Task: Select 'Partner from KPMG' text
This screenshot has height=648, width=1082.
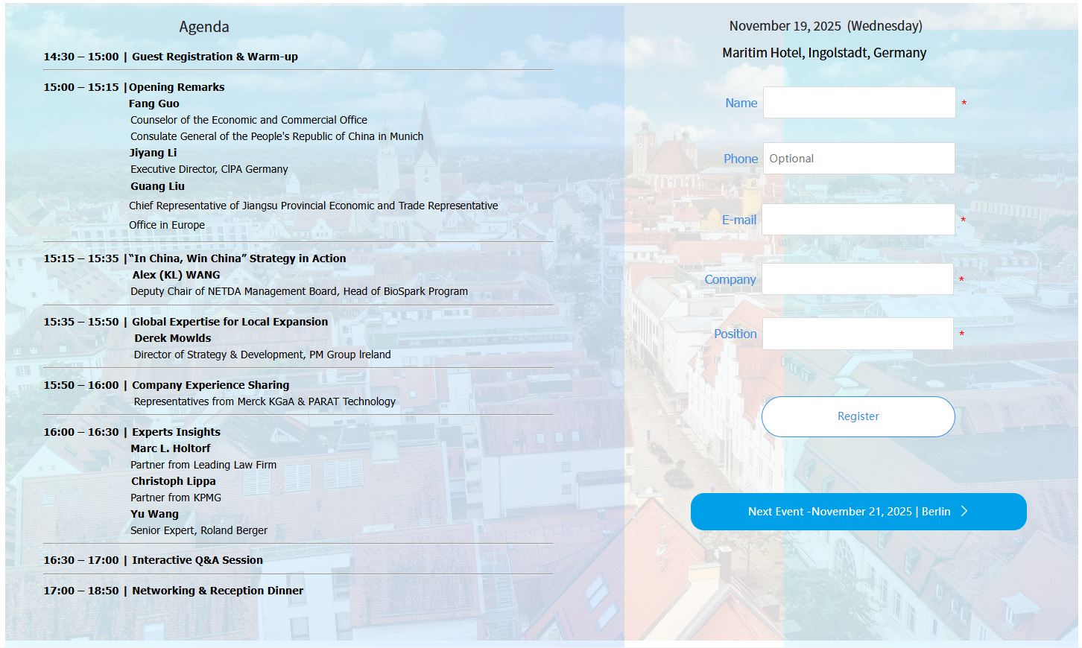Action: point(176,498)
